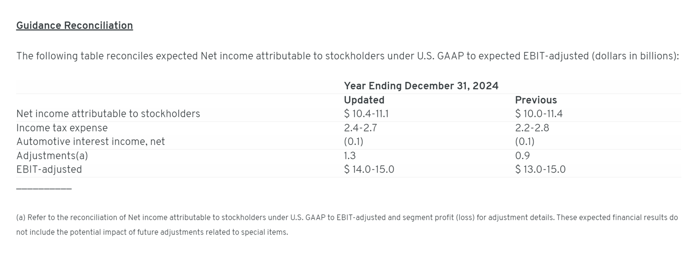Select the updated net income value $10.4-11.1
The width and height of the screenshot is (686, 256).
pos(366,114)
